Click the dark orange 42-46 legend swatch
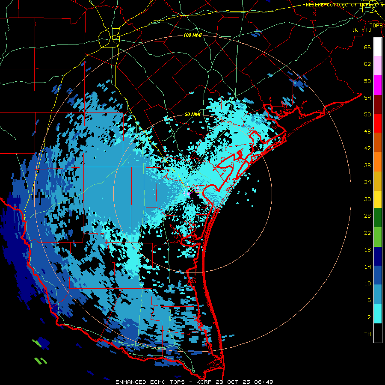385x385 pixels. click(x=378, y=142)
